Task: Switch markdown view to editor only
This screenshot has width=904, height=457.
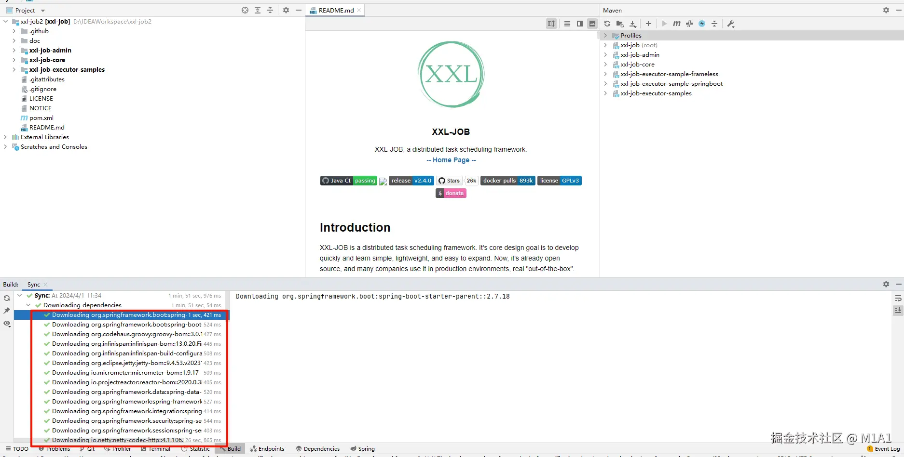Action: pyautogui.click(x=567, y=24)
